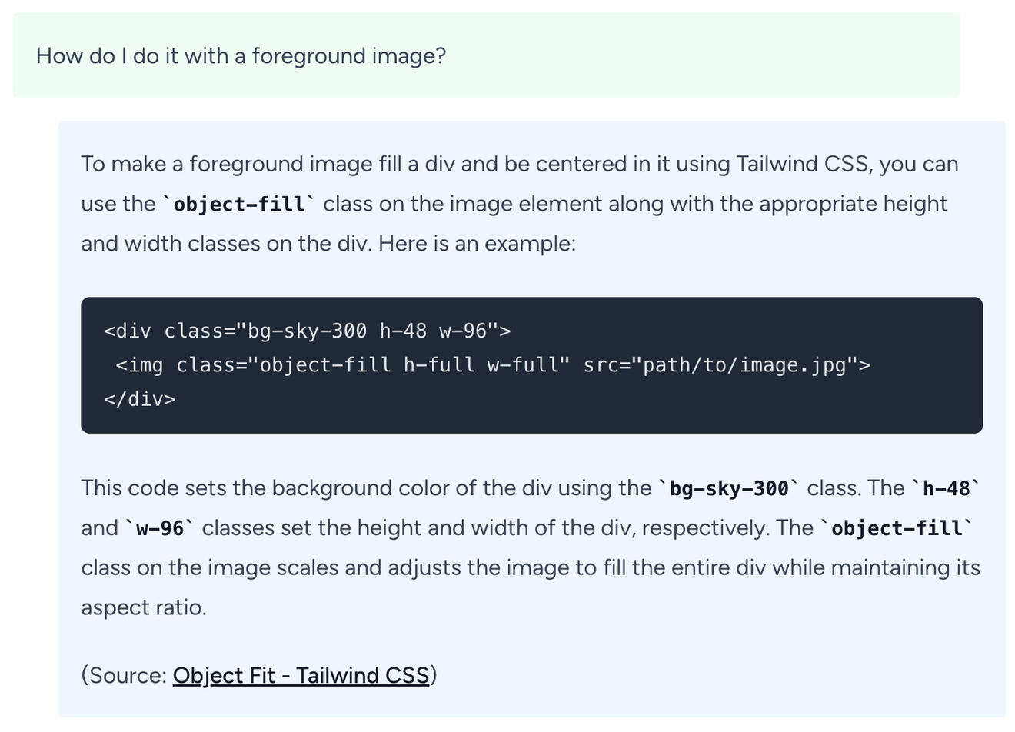Click inline object-fill code in first paragraph
The width and height of the screenshot is (1015, 732).
point(239,204)
